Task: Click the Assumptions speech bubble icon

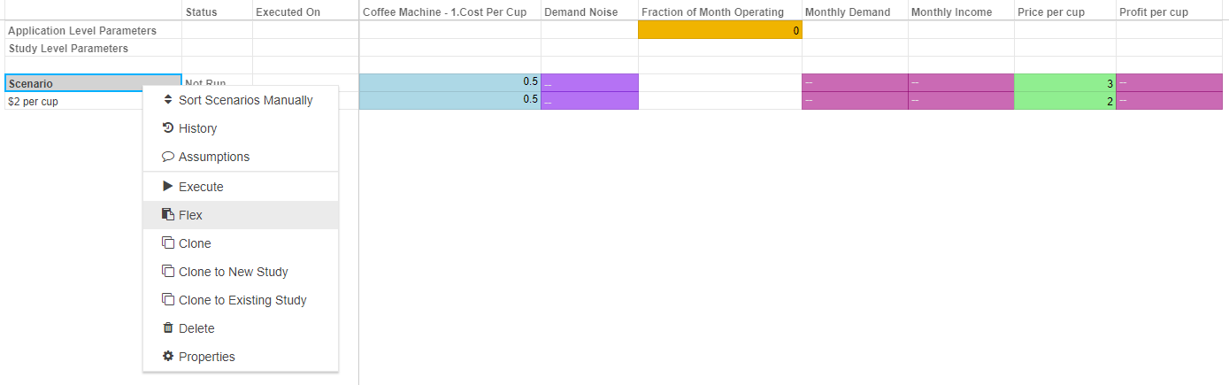Action: [x=168, y=157]
